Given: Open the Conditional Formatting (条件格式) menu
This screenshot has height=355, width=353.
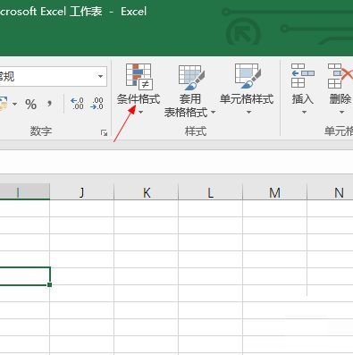Looking at the screenshot, I should pos(139,89).
